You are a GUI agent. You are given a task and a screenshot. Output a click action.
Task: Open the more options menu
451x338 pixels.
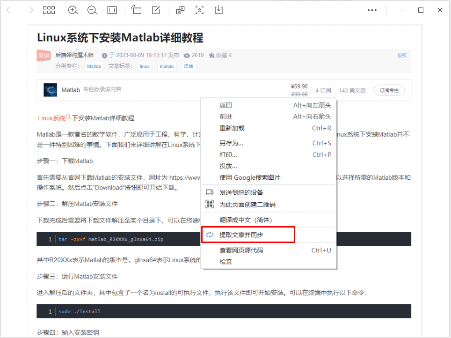tap(372, 10)
